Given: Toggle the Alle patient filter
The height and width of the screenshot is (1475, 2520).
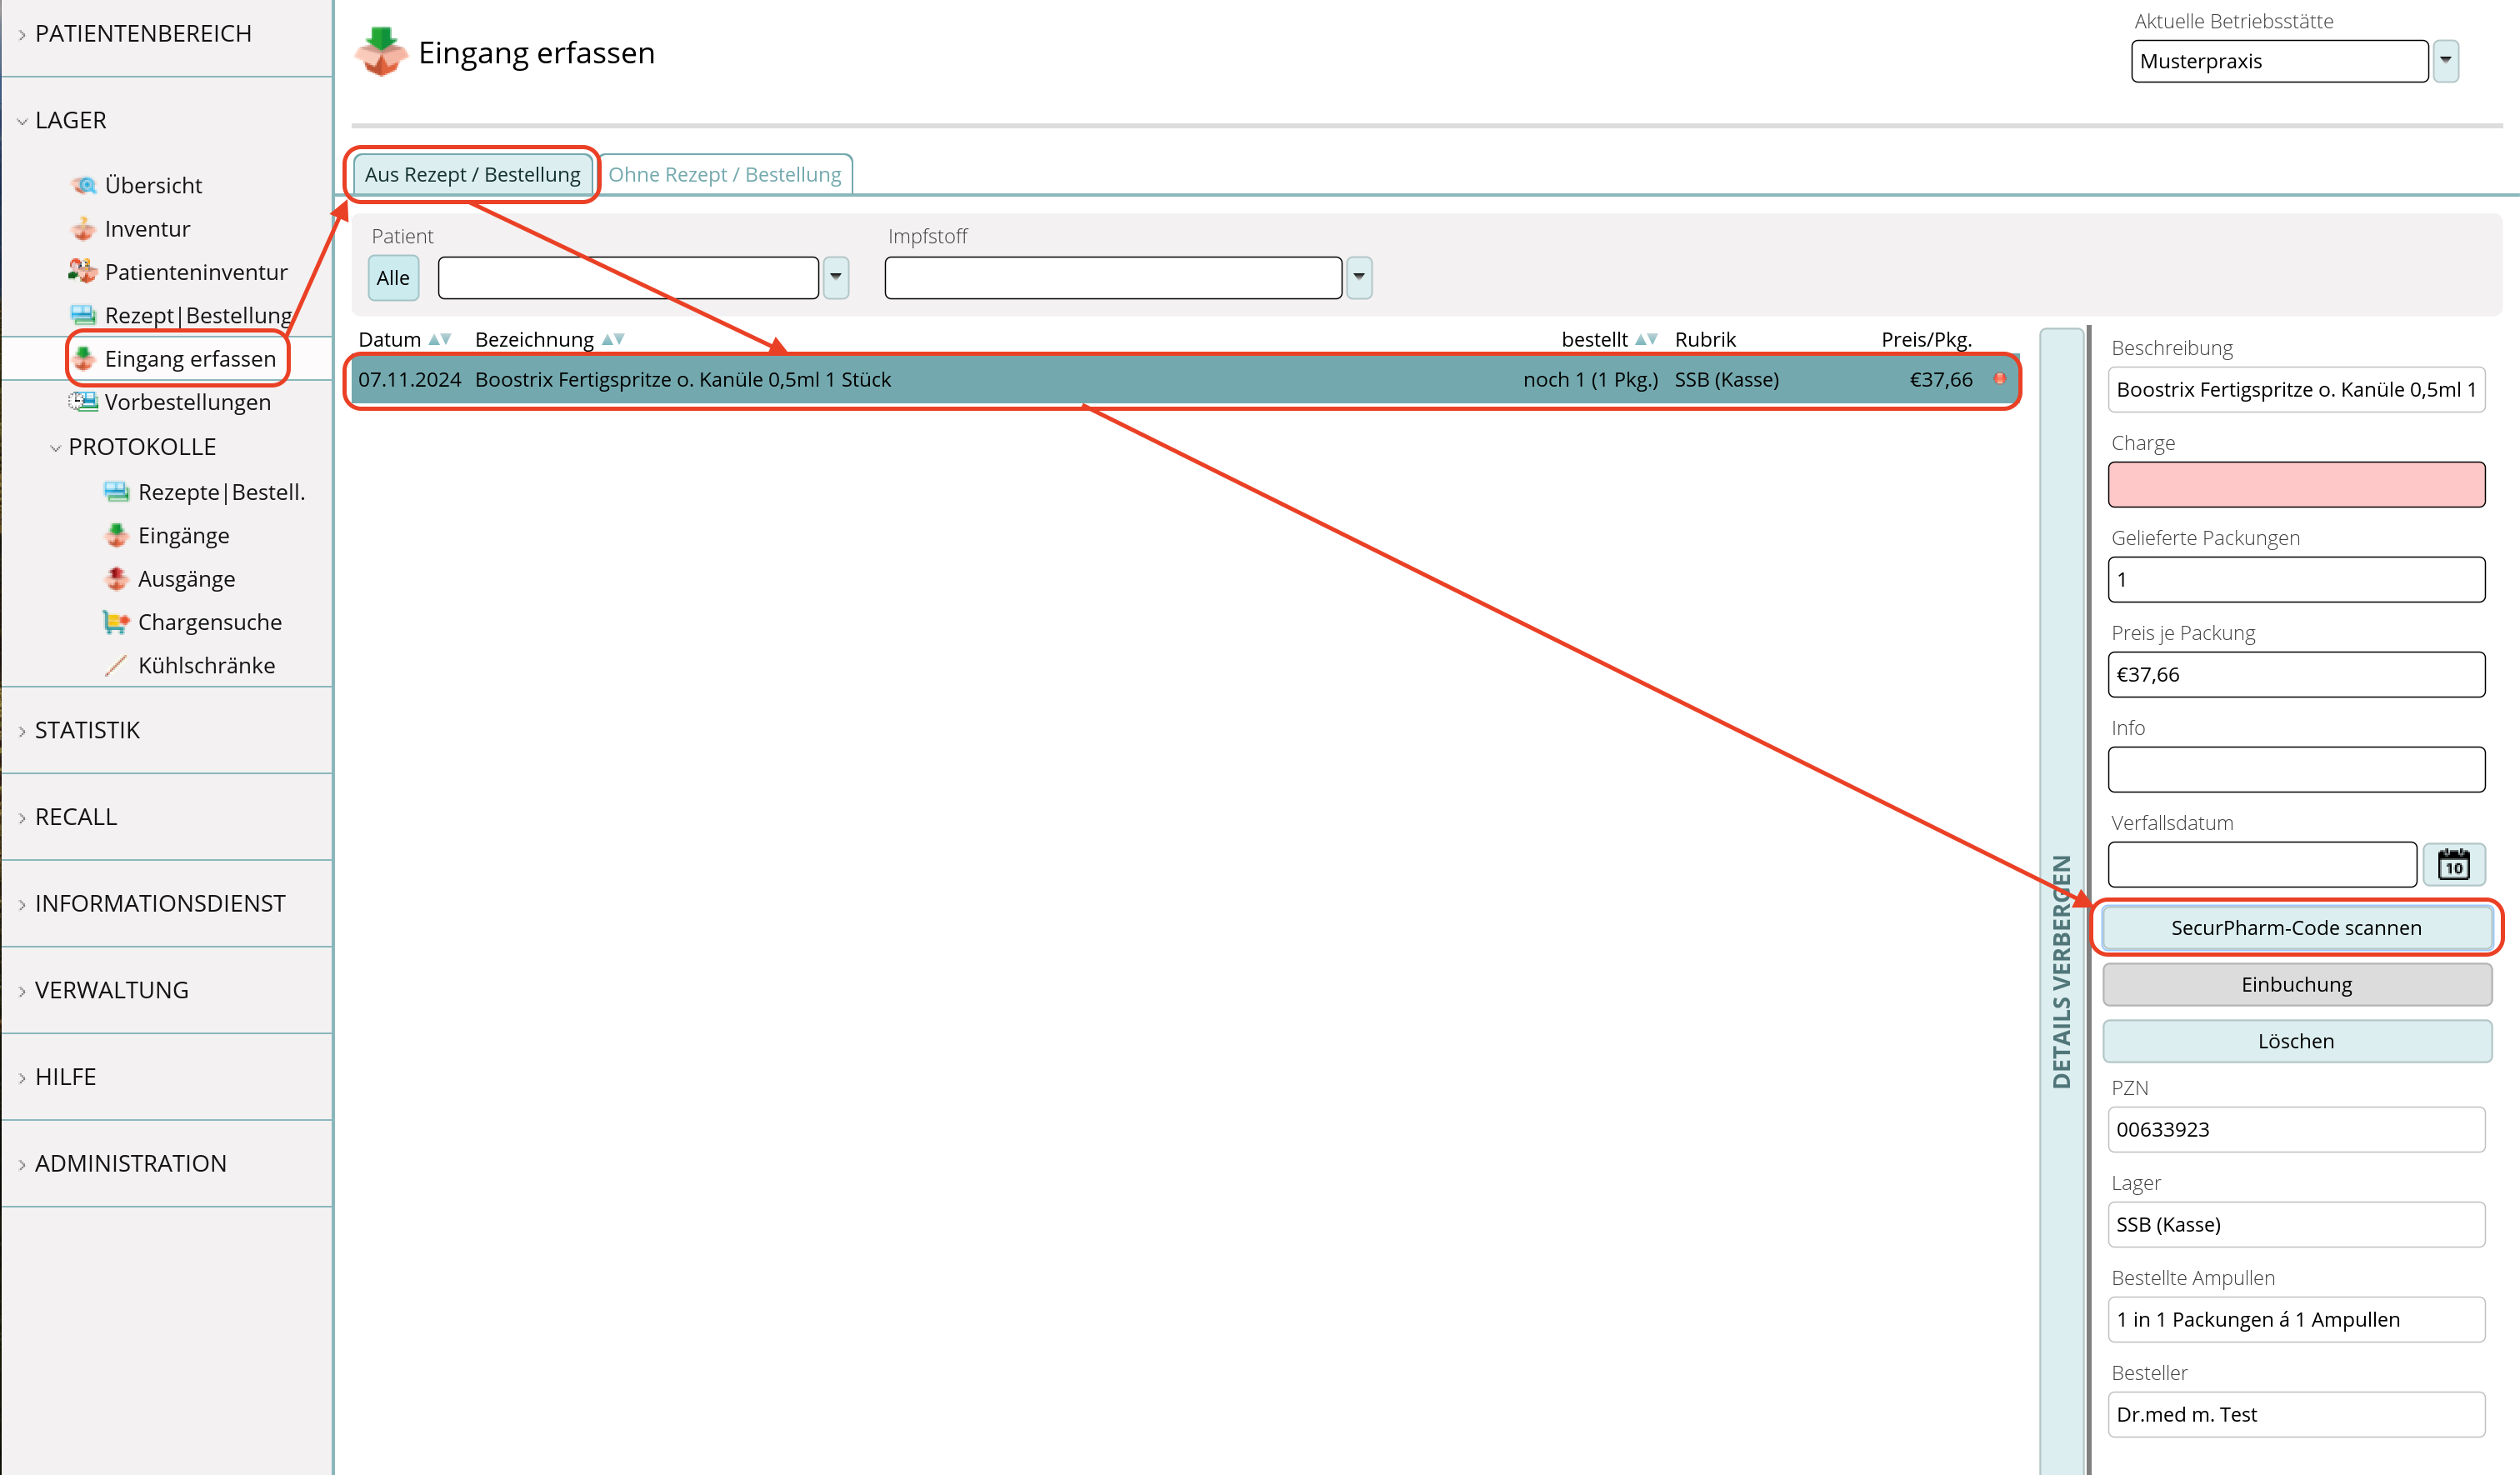Looking at the screenshot, I should [393, 278].
